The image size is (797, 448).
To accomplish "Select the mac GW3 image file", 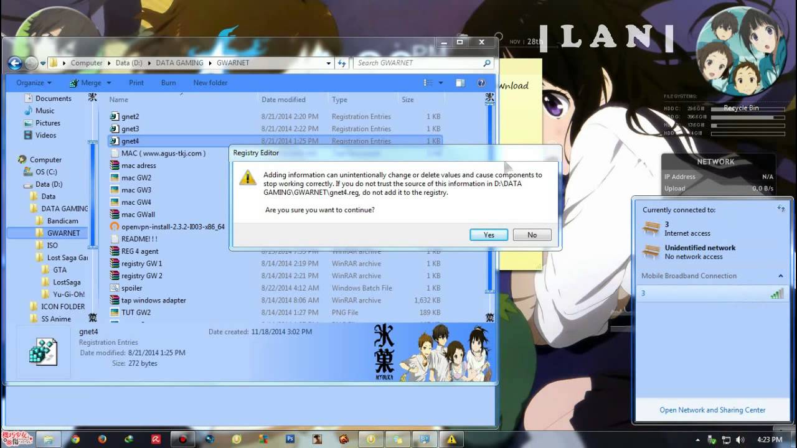I will point(136,190).
